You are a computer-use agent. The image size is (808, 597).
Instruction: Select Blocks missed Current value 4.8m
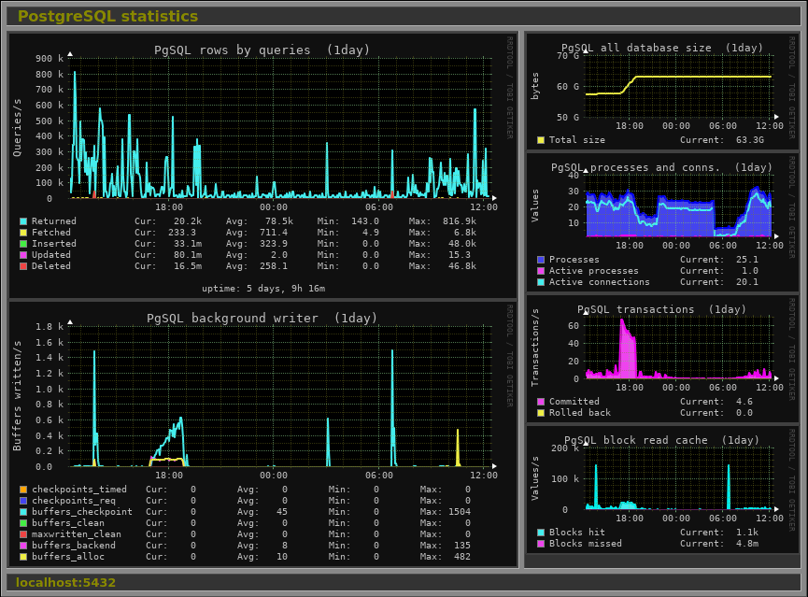coord(746,544)
